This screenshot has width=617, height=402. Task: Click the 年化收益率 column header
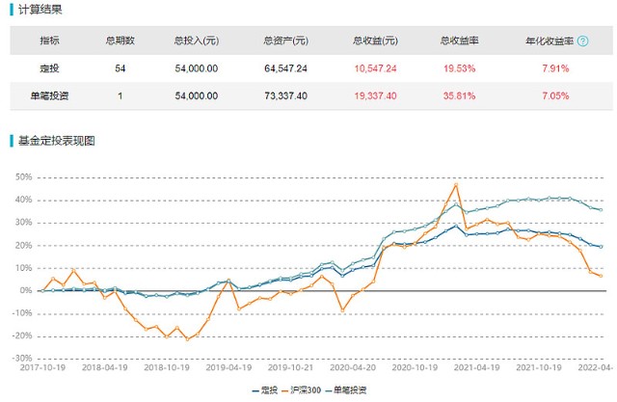pos(550,40)
